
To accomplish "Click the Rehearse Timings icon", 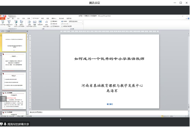I will pos(40,23).
